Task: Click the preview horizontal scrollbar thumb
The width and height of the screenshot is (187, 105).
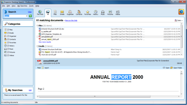Action: (x=95, y=96)
